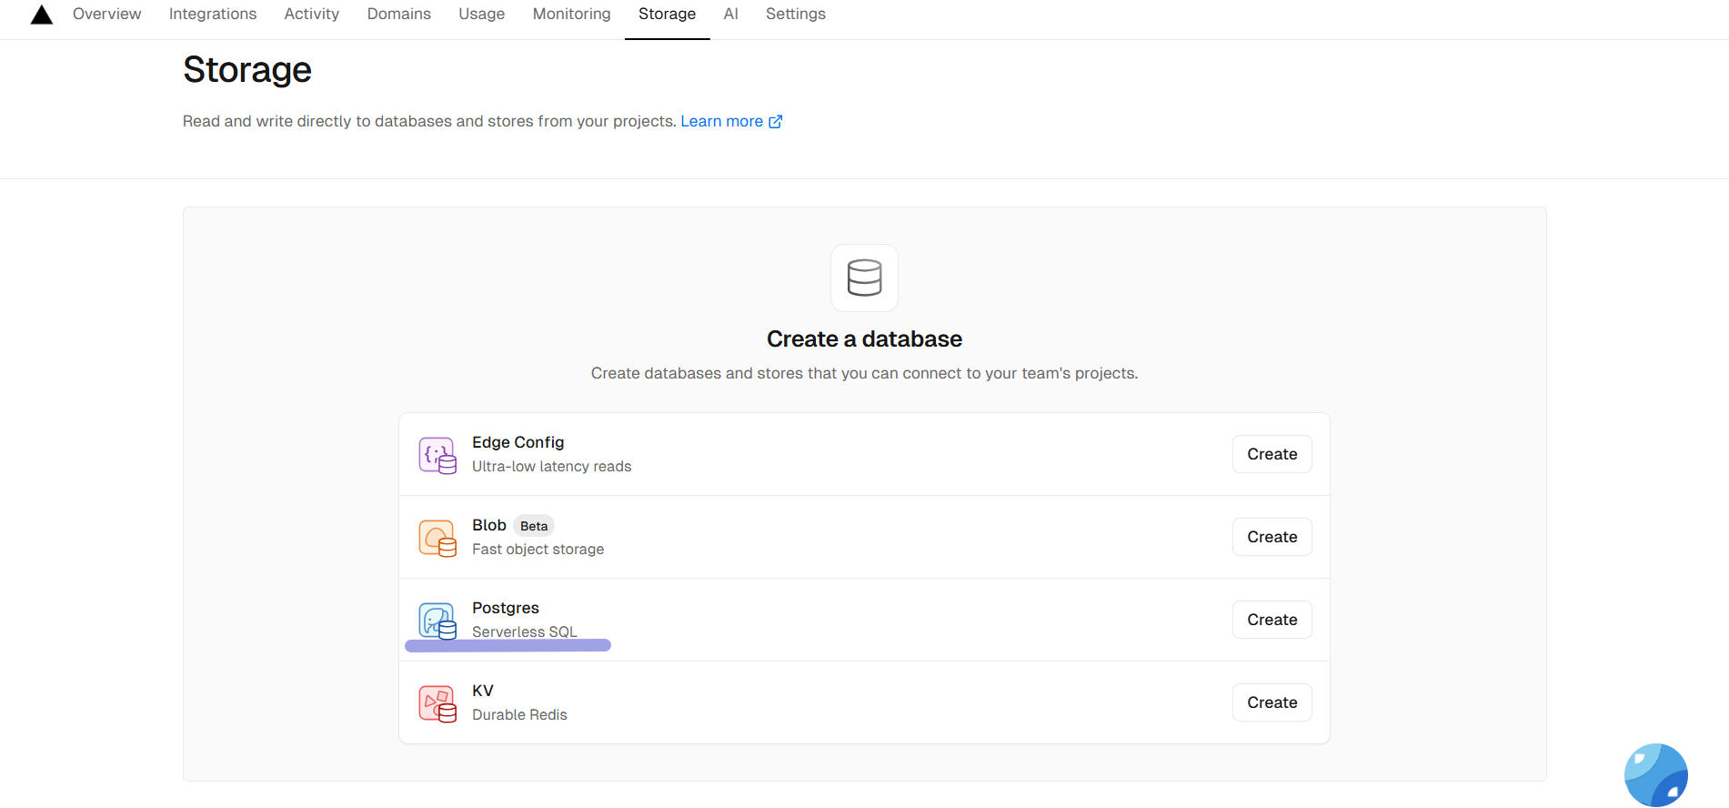Click the database cylinder icon above heading
1729x808 pixels.
(864, 278)
